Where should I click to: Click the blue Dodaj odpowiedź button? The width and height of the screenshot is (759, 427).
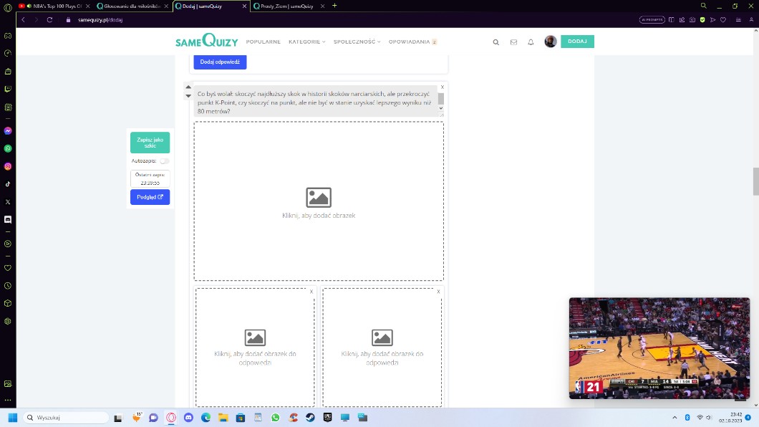click(x=220, y=62)
